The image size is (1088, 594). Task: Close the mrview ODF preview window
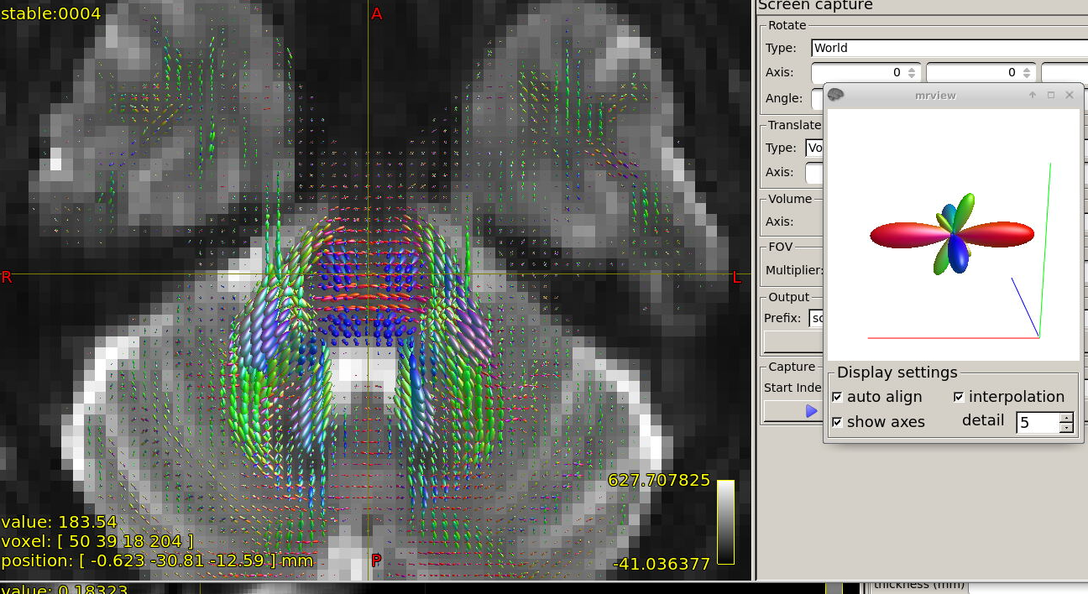[x=1070, y=95]
